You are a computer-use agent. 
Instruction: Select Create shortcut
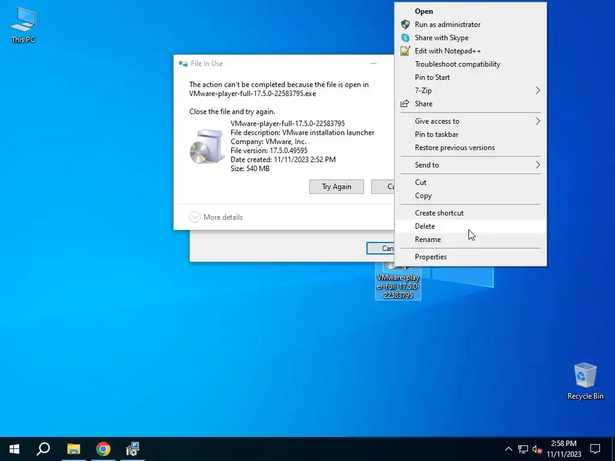coord(470,213)
